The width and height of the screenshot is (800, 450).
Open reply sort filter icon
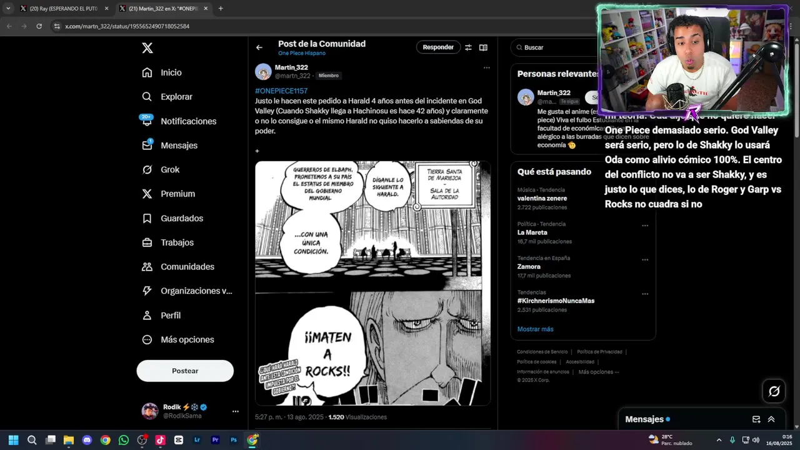pos(468,47)
